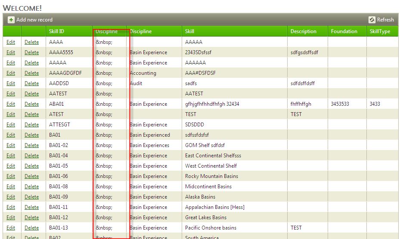Click the Add new record label
Image resolution: width=400 pixels, height=239 pixels.
point(34,20)
